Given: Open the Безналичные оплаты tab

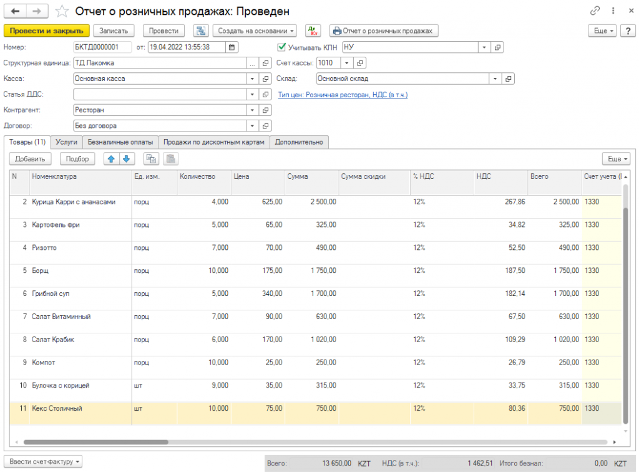Looking at the screenshot, I should [120, 142].
